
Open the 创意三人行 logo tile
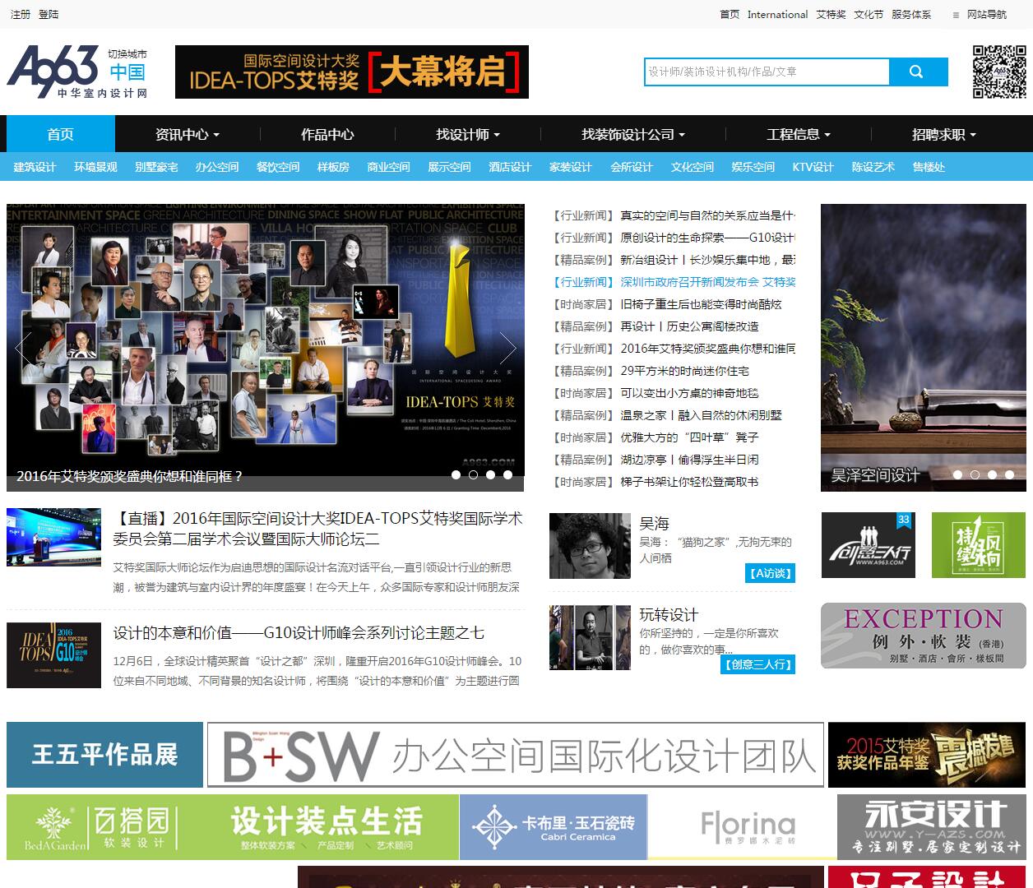868,545
